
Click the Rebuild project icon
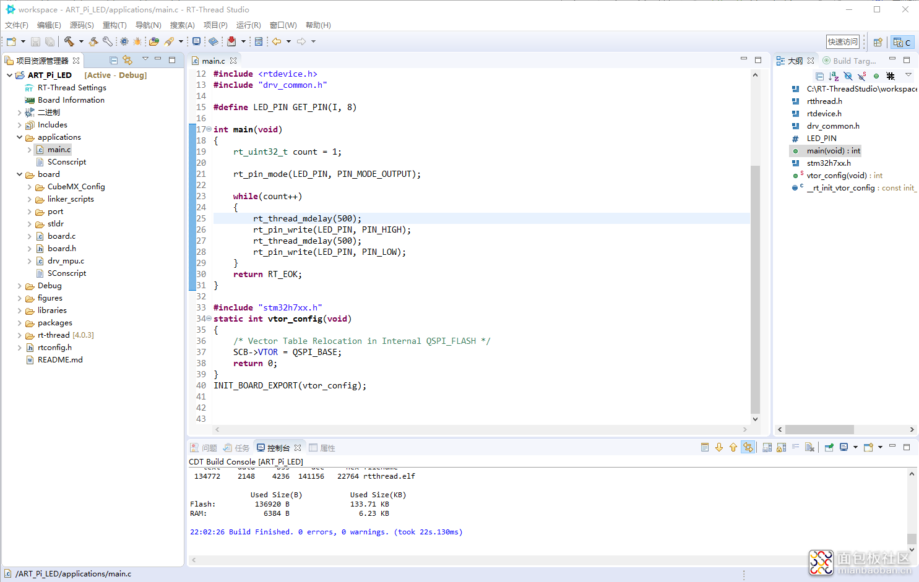tap(93, 41)
